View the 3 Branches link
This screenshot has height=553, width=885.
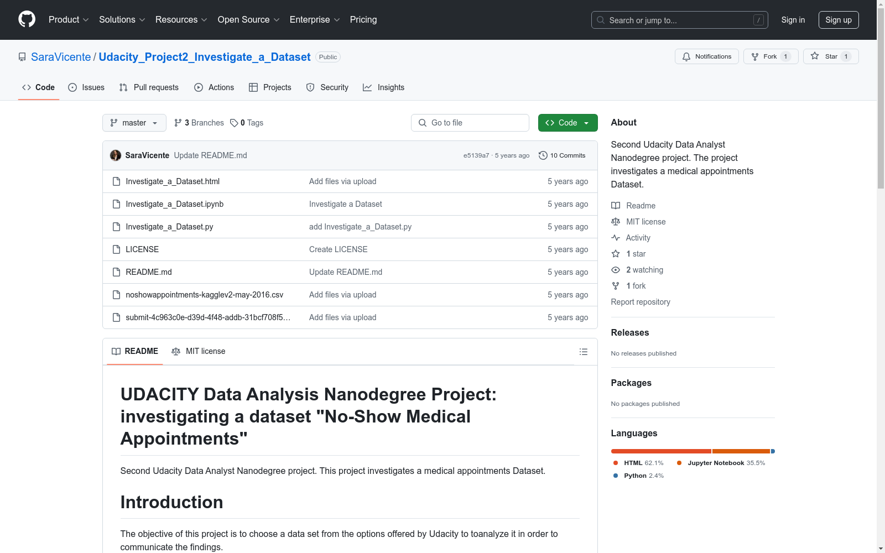click(x=199, y=123)
